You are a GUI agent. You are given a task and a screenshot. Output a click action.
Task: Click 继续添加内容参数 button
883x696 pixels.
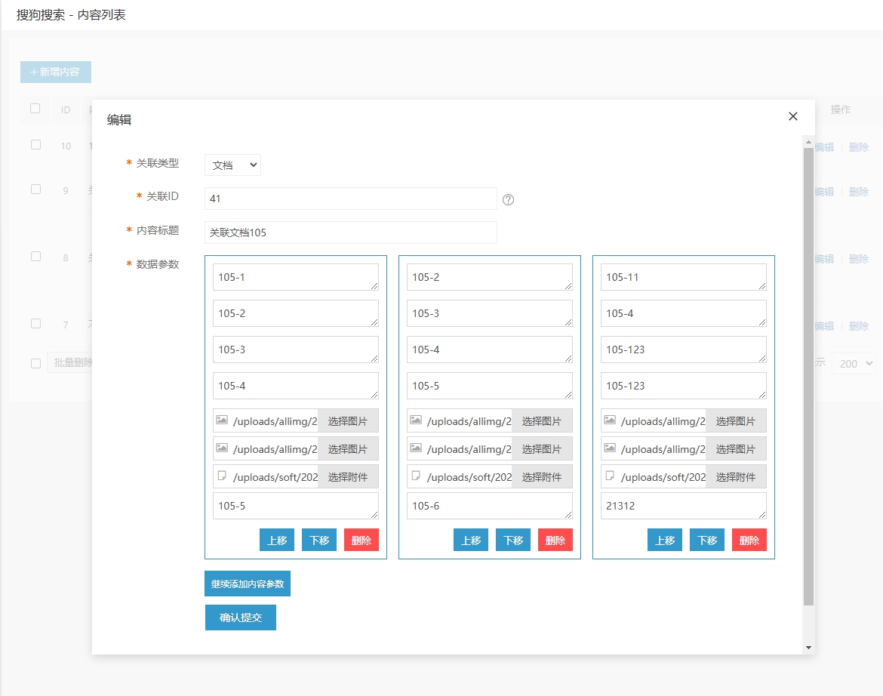(248, 584)
